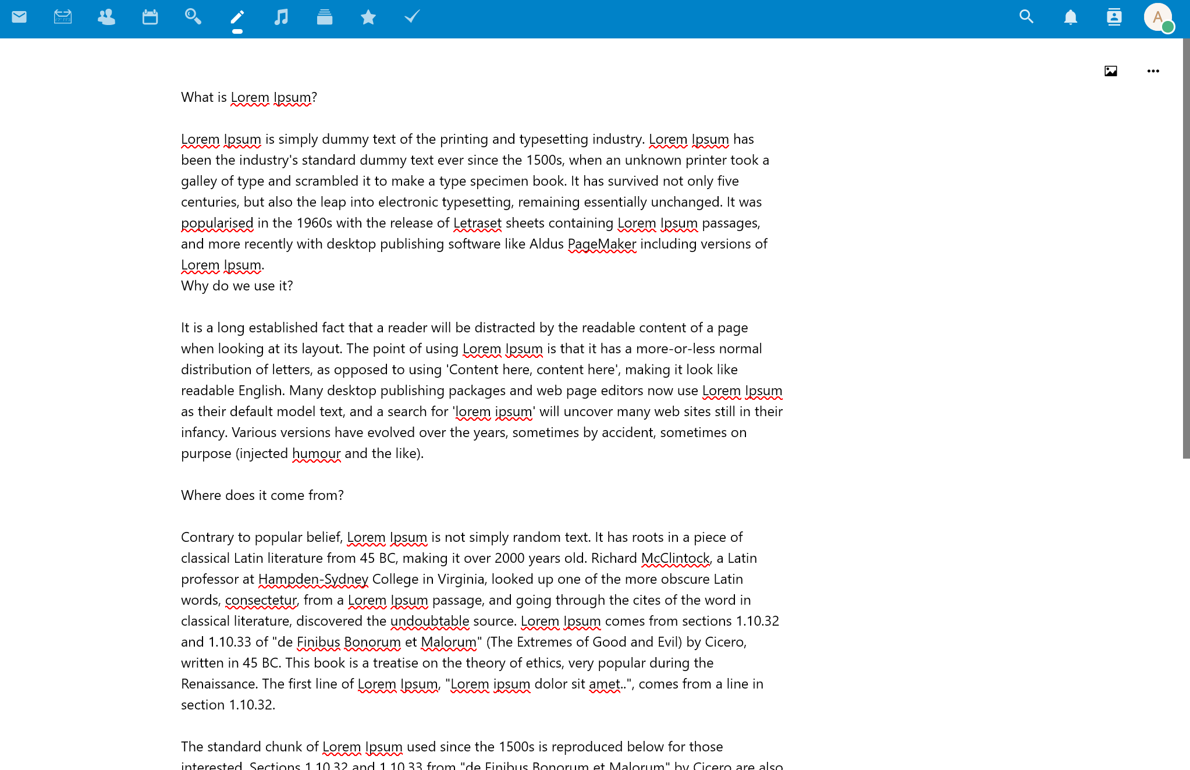Open the Mail envelope icon
The width and height of the screenshot is (1190, 770).
click(x=19, y=17)
